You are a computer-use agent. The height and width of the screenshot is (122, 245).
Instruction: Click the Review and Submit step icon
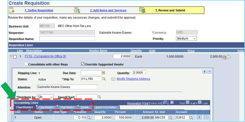pyautogui.click(x=142, y=10)
